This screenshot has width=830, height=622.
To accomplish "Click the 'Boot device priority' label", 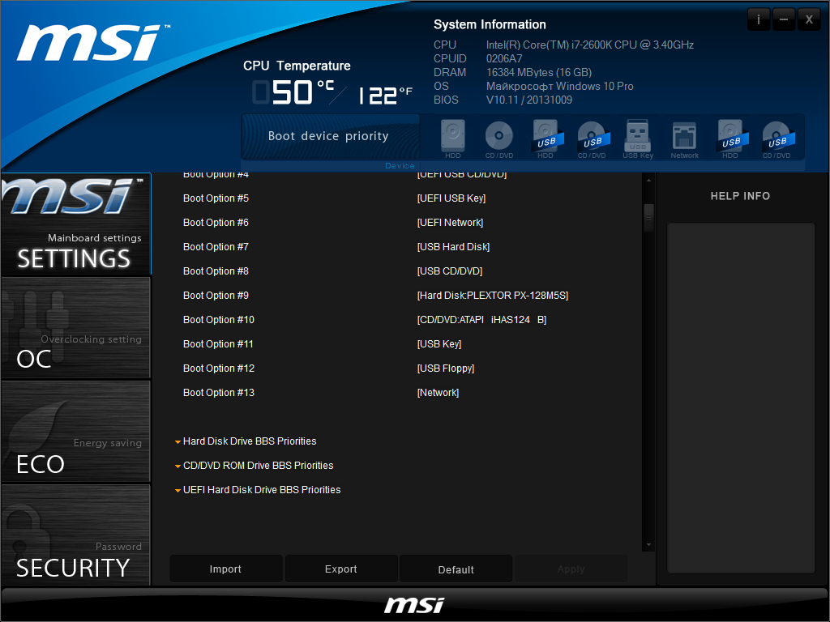I will [328, 136].
